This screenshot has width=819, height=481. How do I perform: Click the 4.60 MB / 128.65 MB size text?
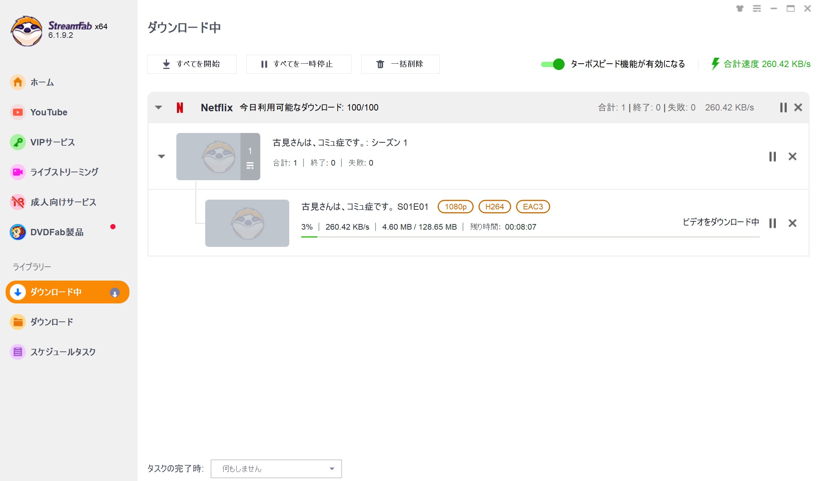click(x=419, y=227)
